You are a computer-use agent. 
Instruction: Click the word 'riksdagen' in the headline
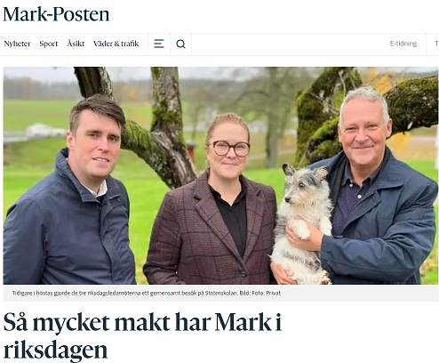tap(55, 351)
